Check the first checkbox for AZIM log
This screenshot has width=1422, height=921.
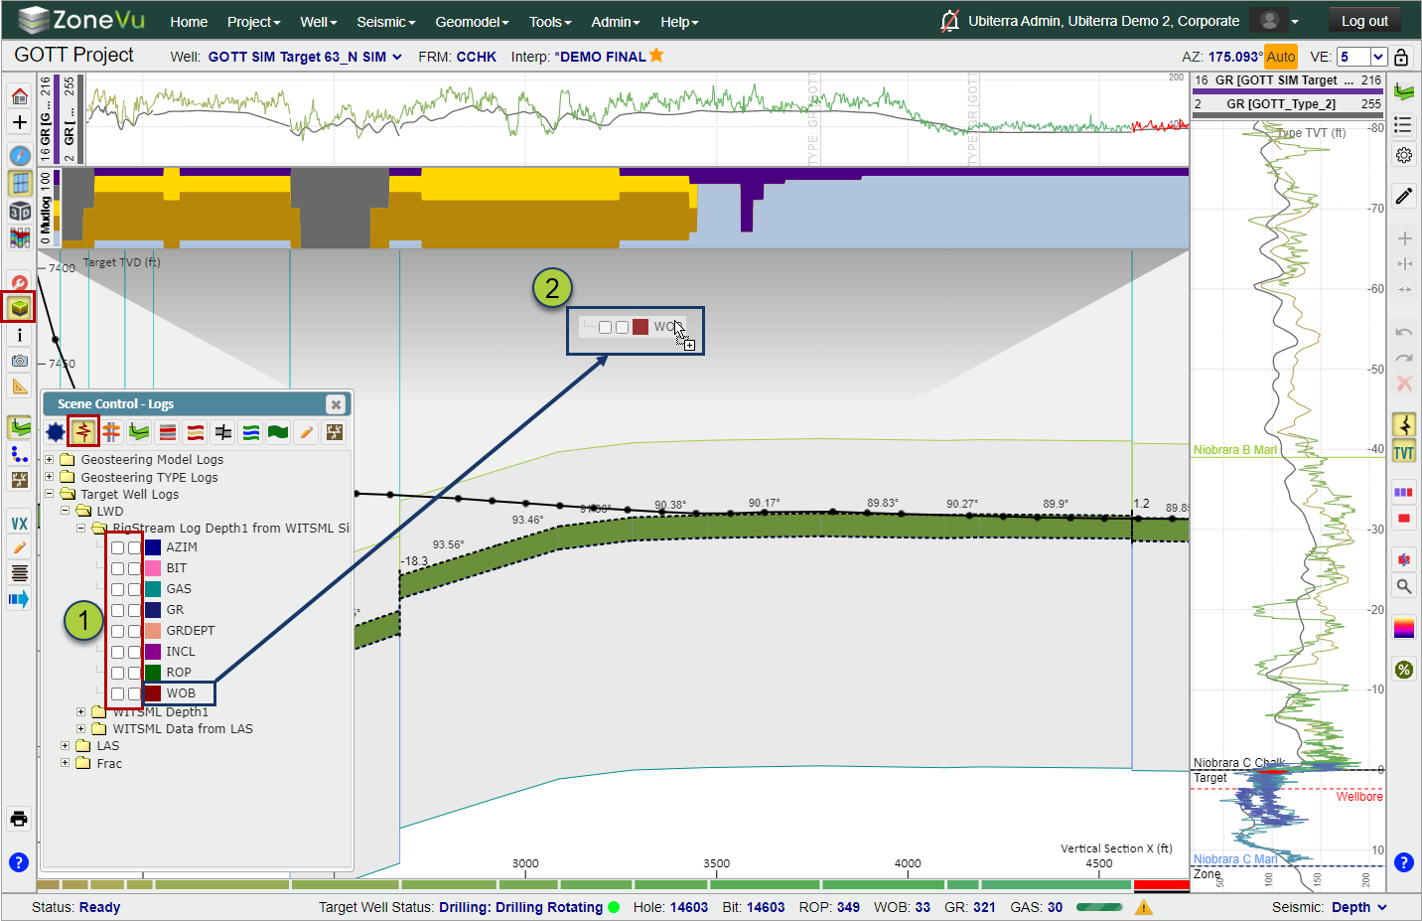[x=118, y=547]
